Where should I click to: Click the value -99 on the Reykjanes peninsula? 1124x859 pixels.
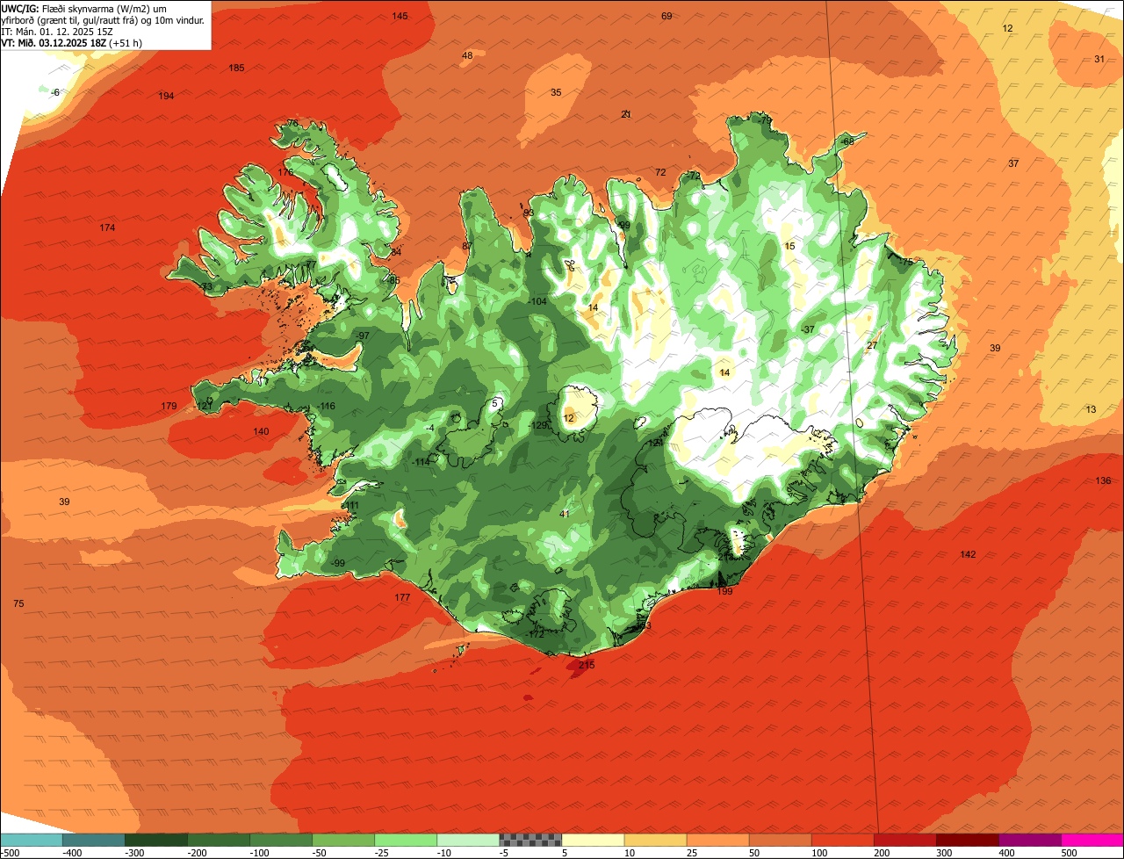(337, 563)
